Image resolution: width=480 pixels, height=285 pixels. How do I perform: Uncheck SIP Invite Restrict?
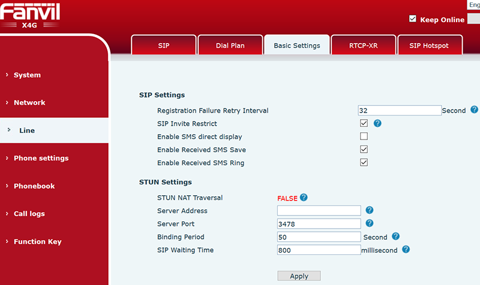pyautogui.click(x=364, y=123)
